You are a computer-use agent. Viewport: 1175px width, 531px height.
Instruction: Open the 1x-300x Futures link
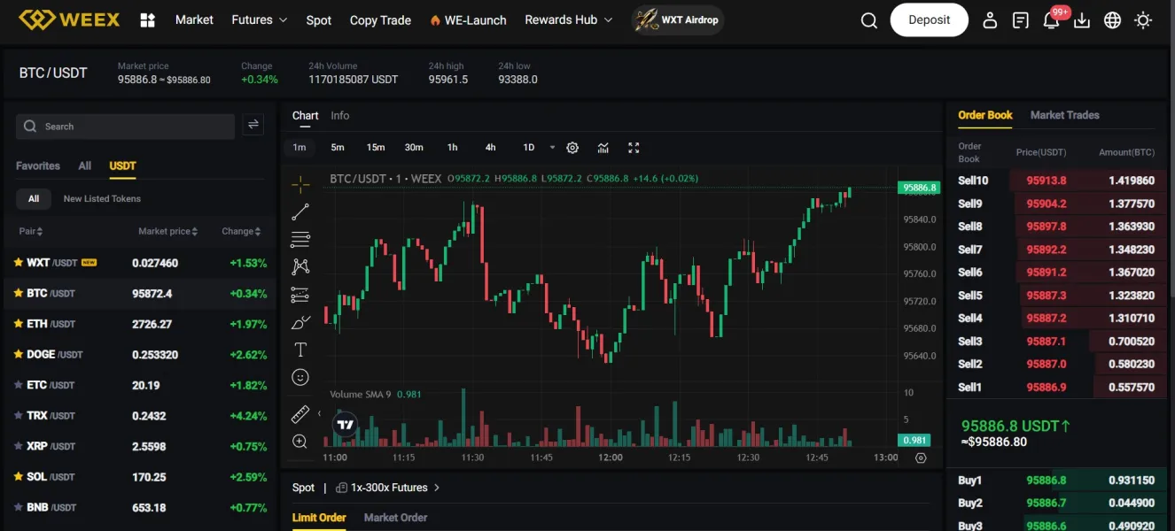389,488
